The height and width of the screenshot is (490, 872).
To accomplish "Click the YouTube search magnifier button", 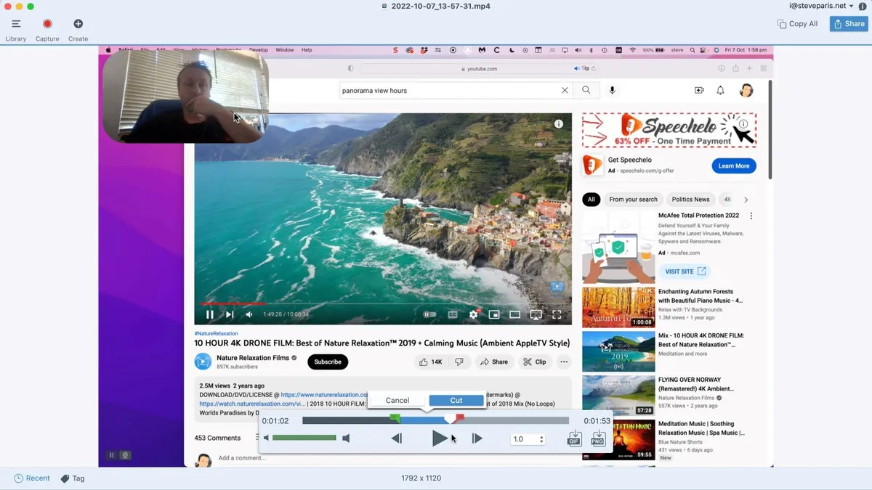I will pos(586,91).
